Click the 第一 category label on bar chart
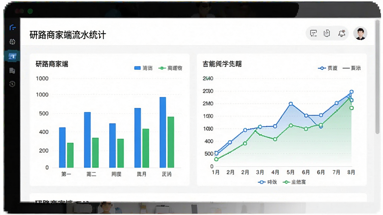This screenshot has width=383, height=215. (66, 174)
